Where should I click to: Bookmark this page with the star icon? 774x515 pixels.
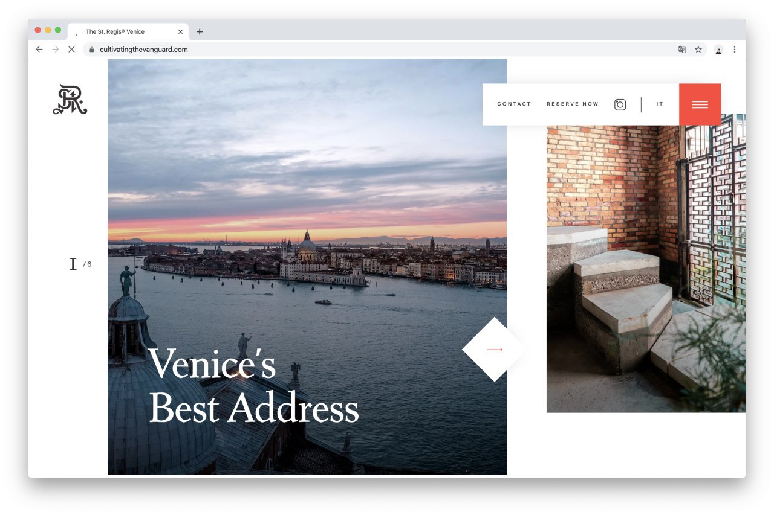698,50
